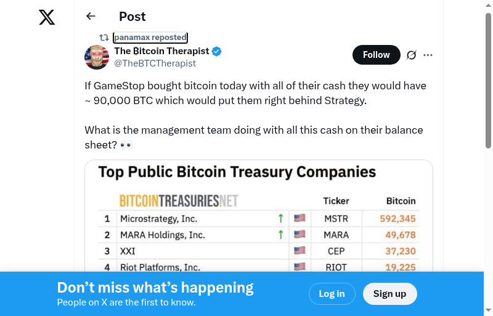
Task: Go back using the arrow beside Post
Action: click(x=91, y=17)
